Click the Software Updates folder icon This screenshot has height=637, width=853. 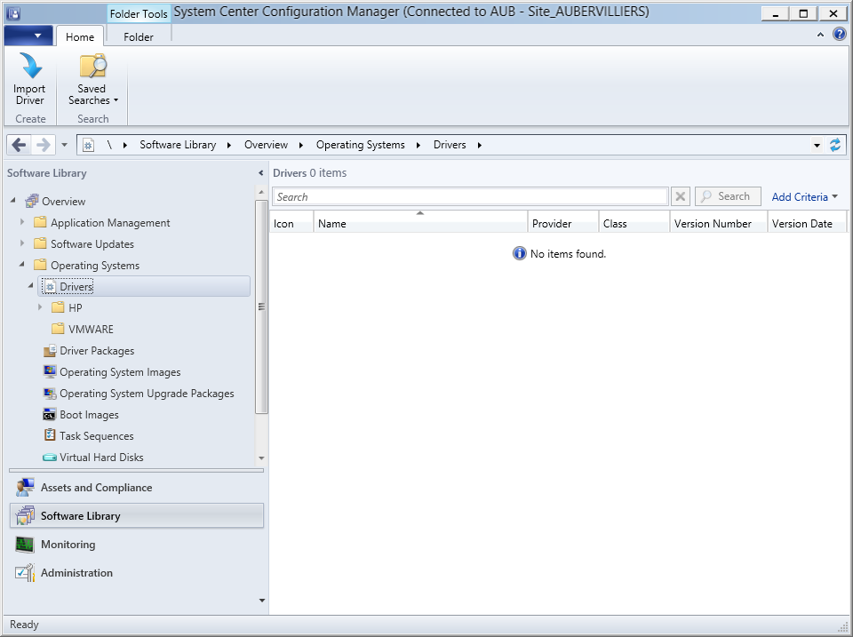click(x=40, y=243)
